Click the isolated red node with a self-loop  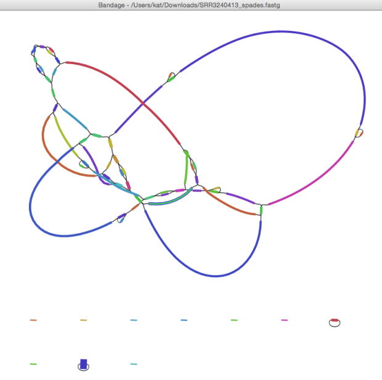(x=335, y=320)
